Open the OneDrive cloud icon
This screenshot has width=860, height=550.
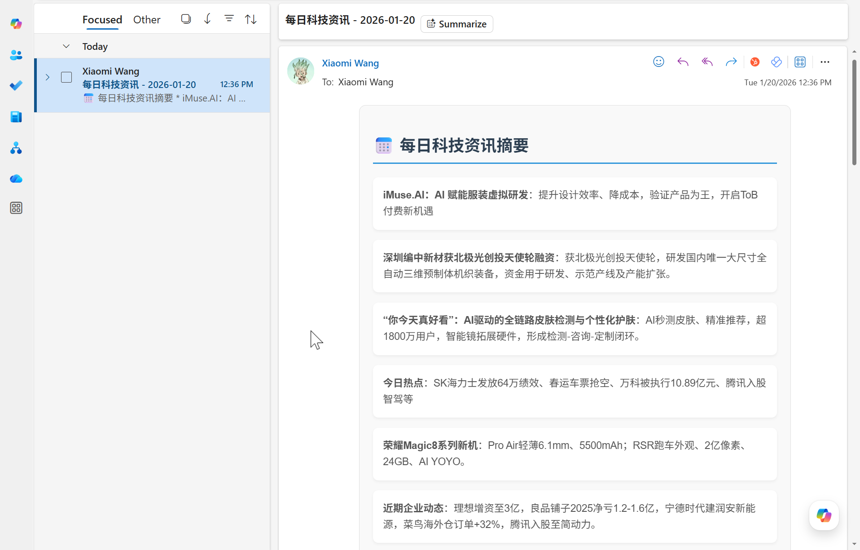click(16, 179)
